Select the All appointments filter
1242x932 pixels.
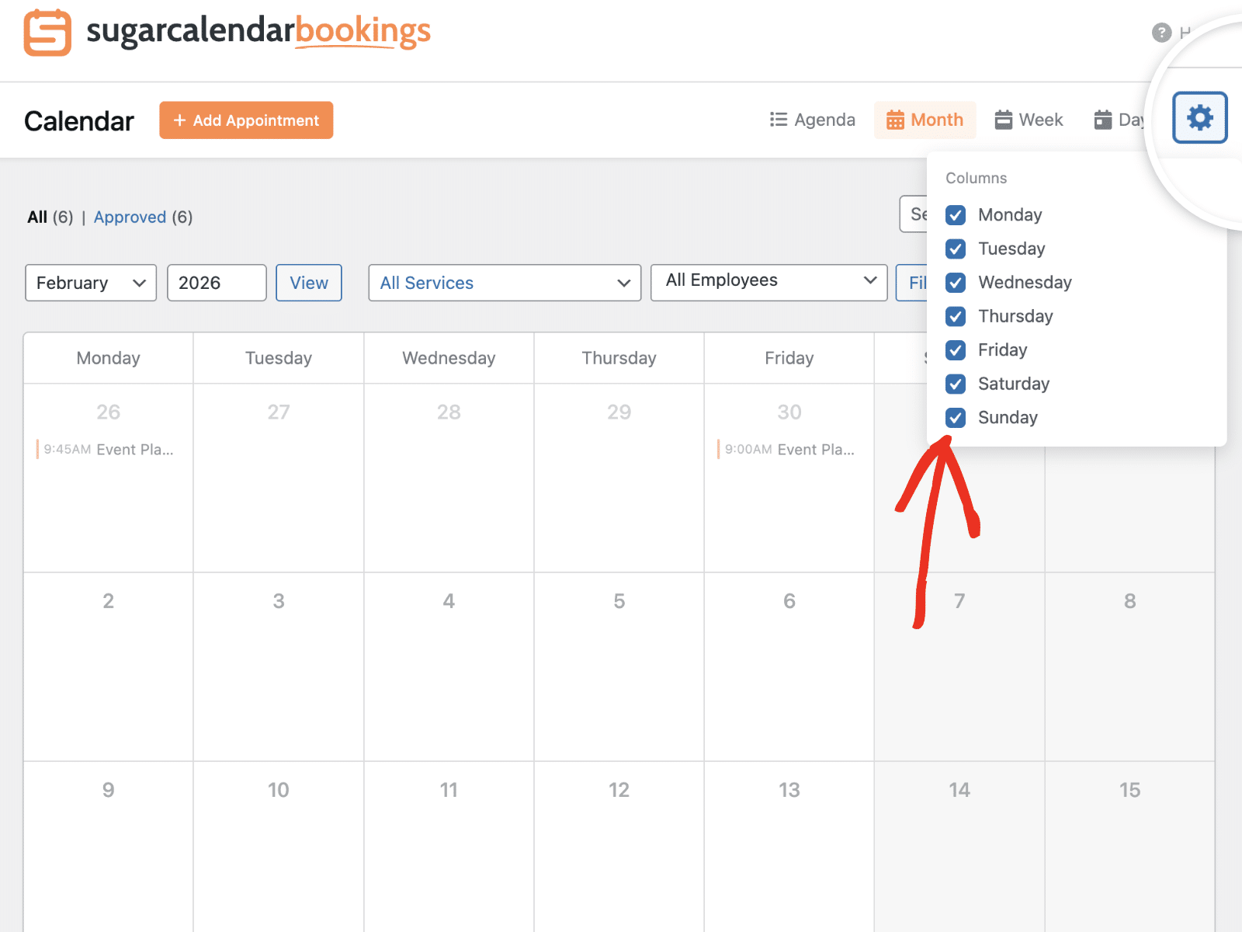tap(38, 217)
